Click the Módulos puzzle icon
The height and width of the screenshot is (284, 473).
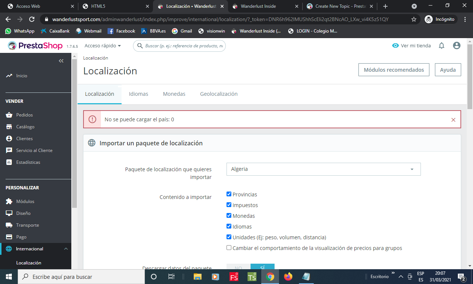click(x=9, y=202)
